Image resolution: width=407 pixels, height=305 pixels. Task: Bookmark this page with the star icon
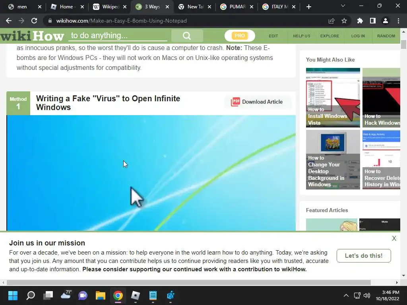(x=344, y=21)
